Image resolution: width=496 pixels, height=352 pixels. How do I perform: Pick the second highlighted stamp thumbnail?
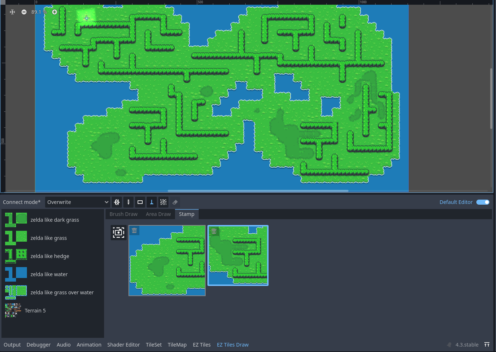238,255
